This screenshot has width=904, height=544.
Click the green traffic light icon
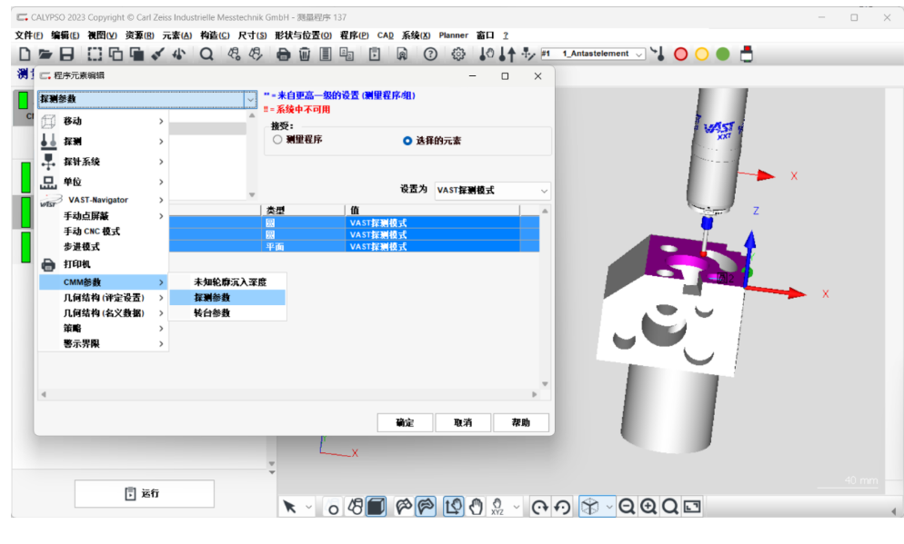click(722, 54)
